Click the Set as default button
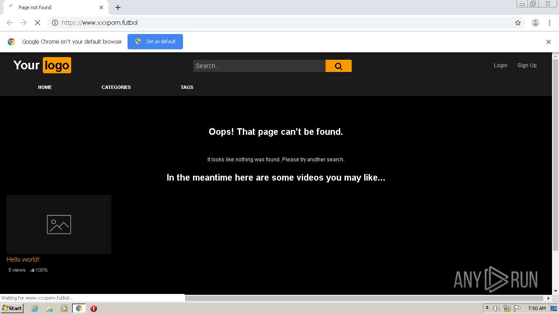Image resolution: width=559 pixels, height=314 pixels. tap(155, 41)
